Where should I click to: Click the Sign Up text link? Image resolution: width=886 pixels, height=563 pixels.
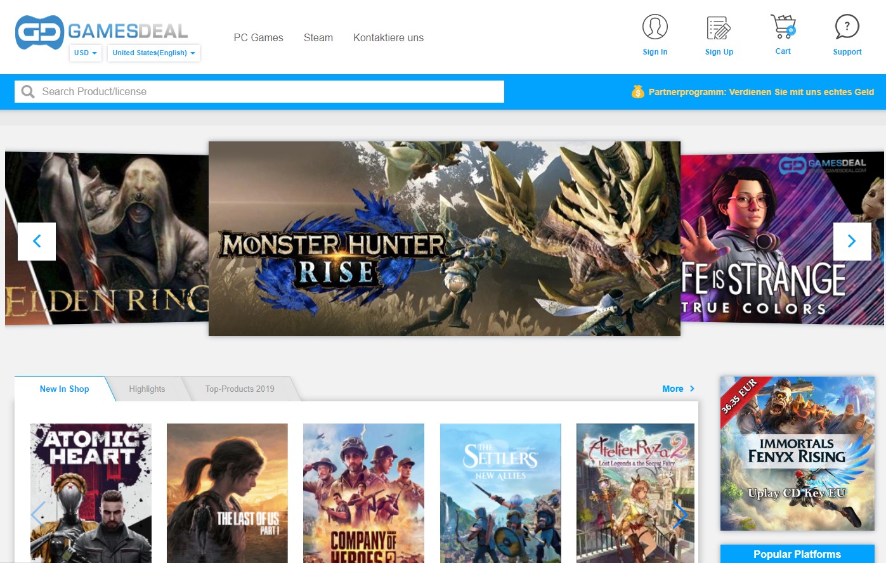719,52
